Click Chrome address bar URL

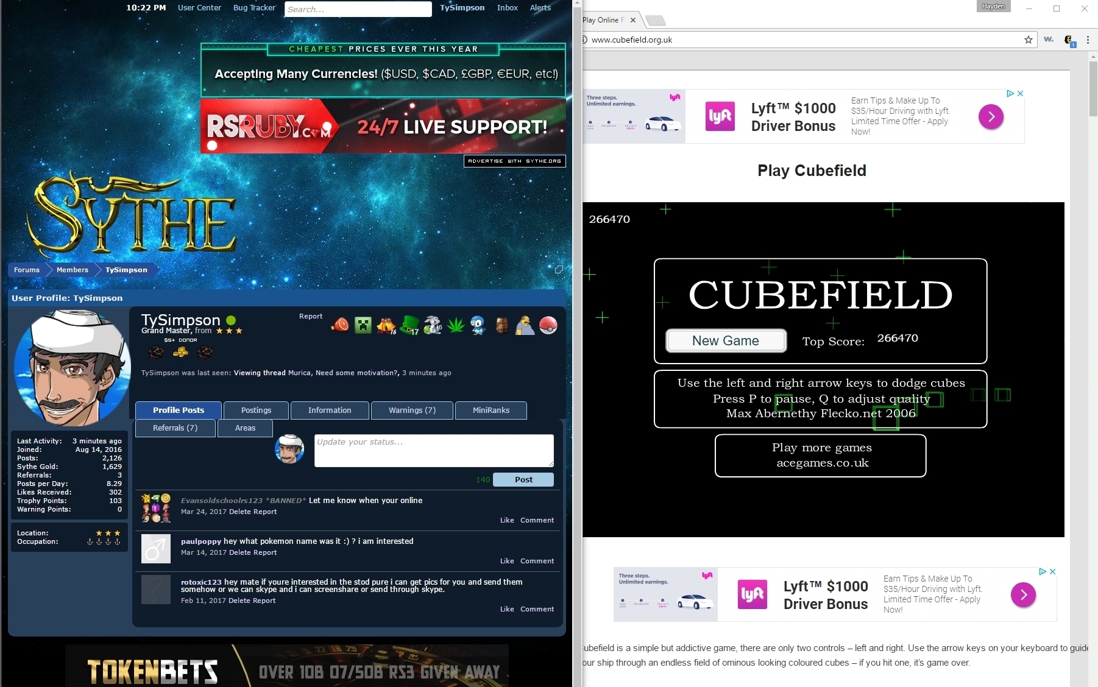pyautogui.click(x=632, y=40)
